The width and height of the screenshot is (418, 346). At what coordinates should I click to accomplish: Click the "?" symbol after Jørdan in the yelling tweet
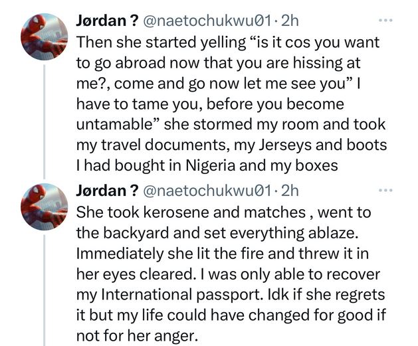point(134,21)
